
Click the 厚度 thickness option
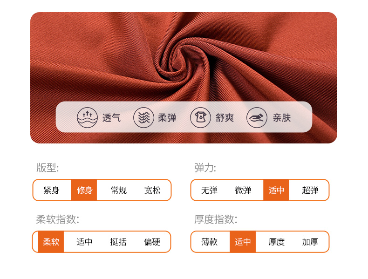coord(277,242)
